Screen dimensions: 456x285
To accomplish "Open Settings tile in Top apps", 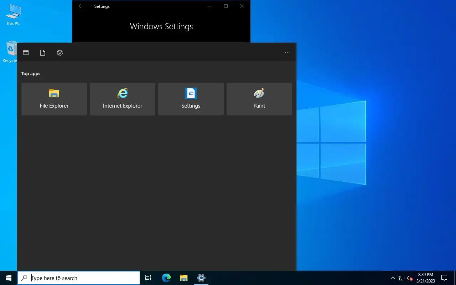I will 191,99.
